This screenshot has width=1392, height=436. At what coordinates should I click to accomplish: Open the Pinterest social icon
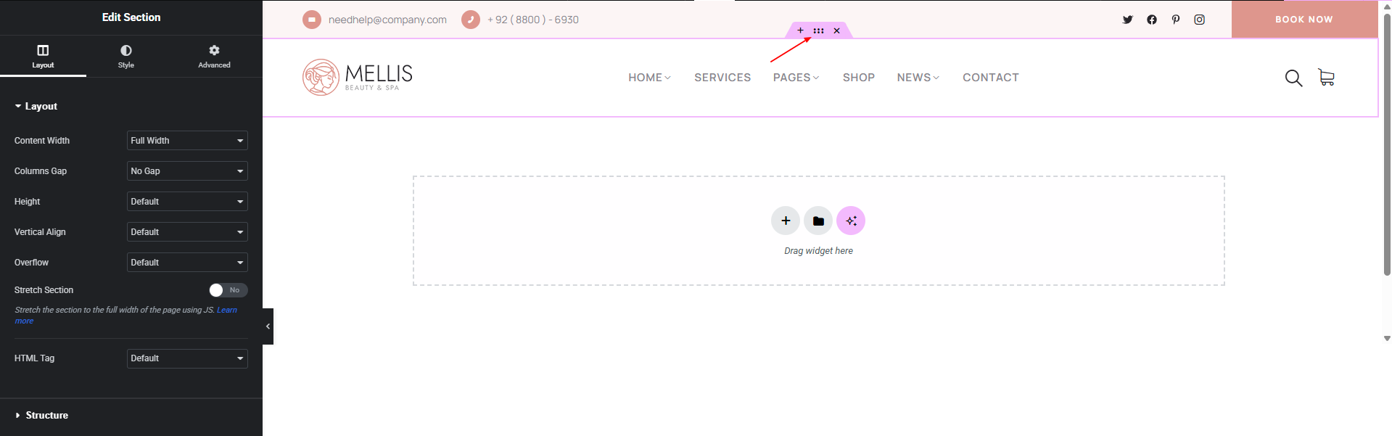point(1176,20)
